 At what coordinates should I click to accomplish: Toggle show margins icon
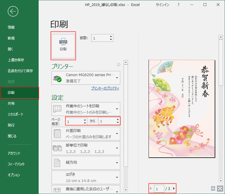(213, 188)
